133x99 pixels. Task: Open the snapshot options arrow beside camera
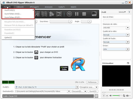[x=130, y=96]
